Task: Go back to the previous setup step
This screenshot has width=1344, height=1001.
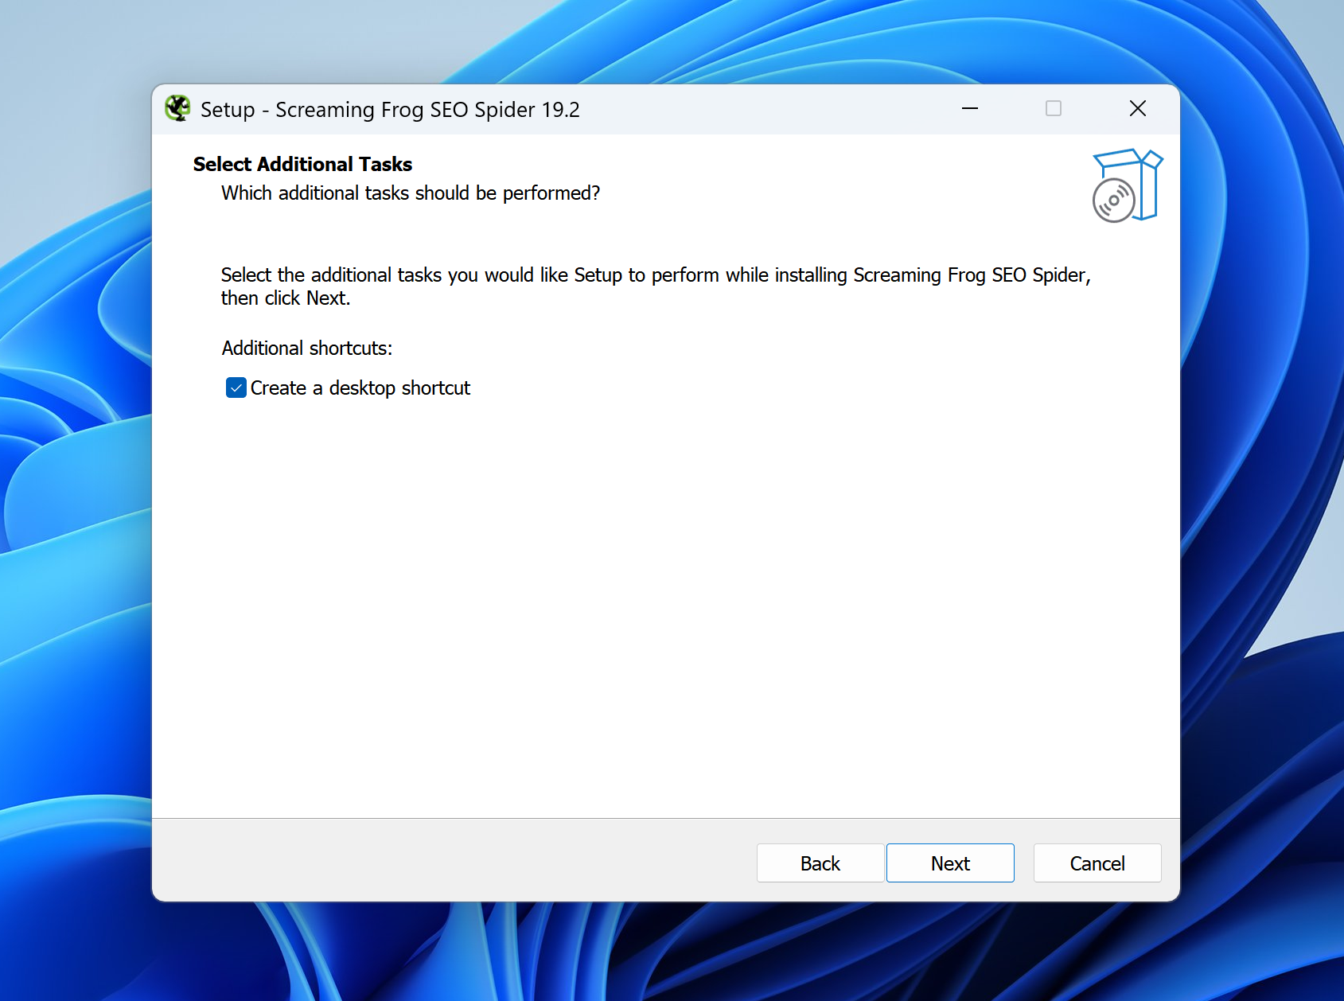Action: coord(820,863)
